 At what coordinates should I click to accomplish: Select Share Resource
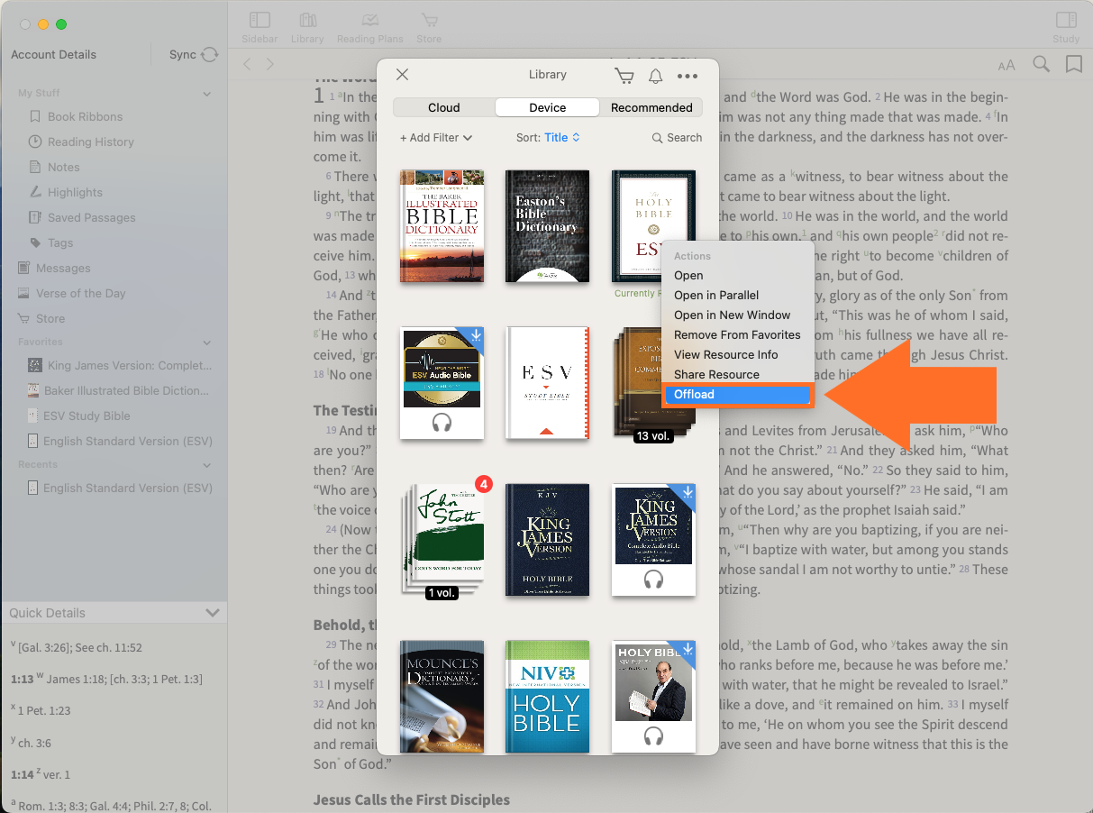tap(716, 375)
